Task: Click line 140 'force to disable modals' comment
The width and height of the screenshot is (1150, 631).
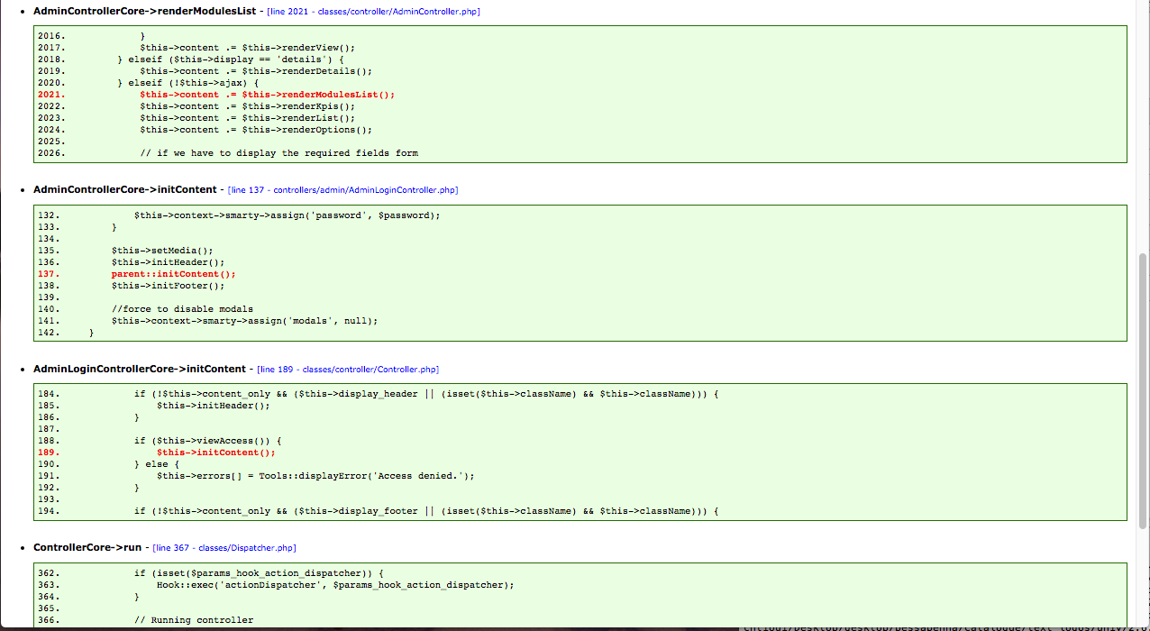Action: coord(182,309)
